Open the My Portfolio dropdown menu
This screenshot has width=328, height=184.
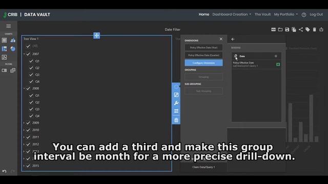[x=286, y=14]
